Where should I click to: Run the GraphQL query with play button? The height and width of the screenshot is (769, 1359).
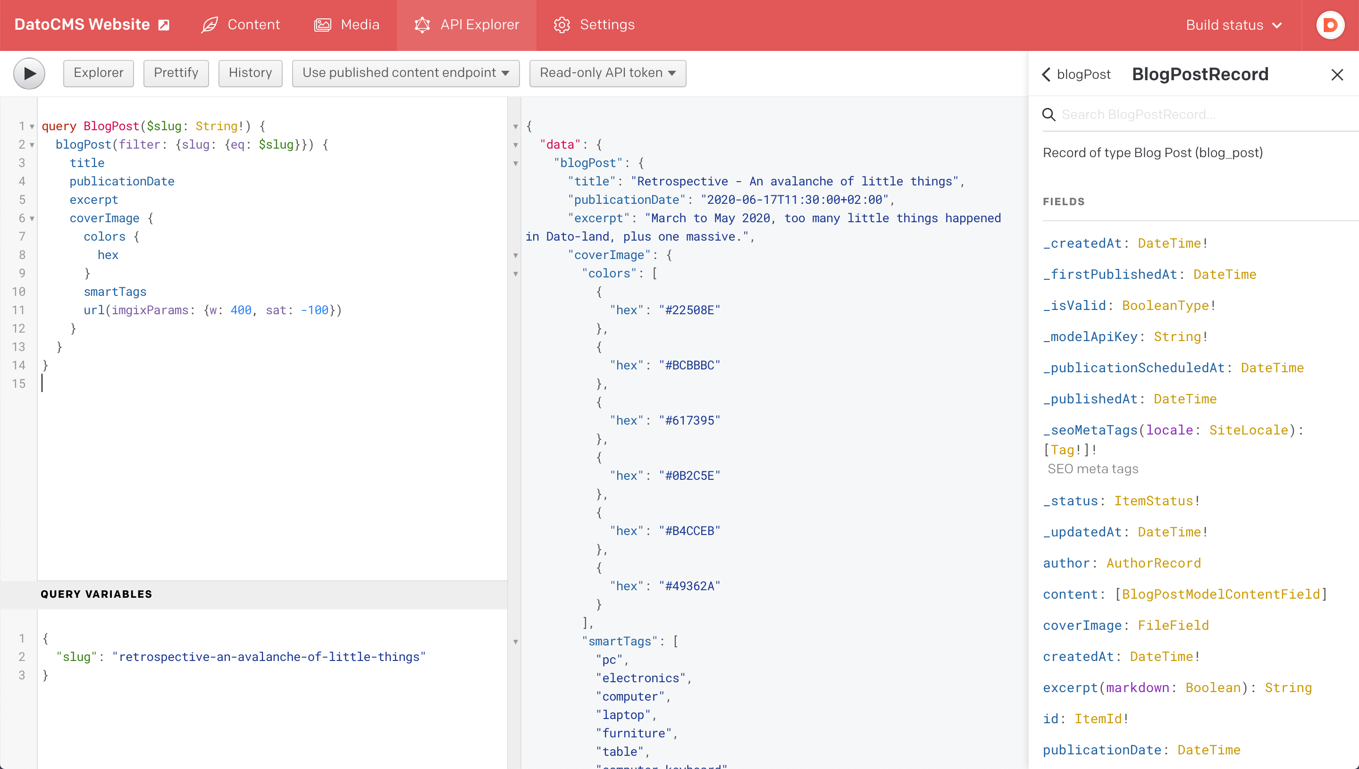[29, 73]
